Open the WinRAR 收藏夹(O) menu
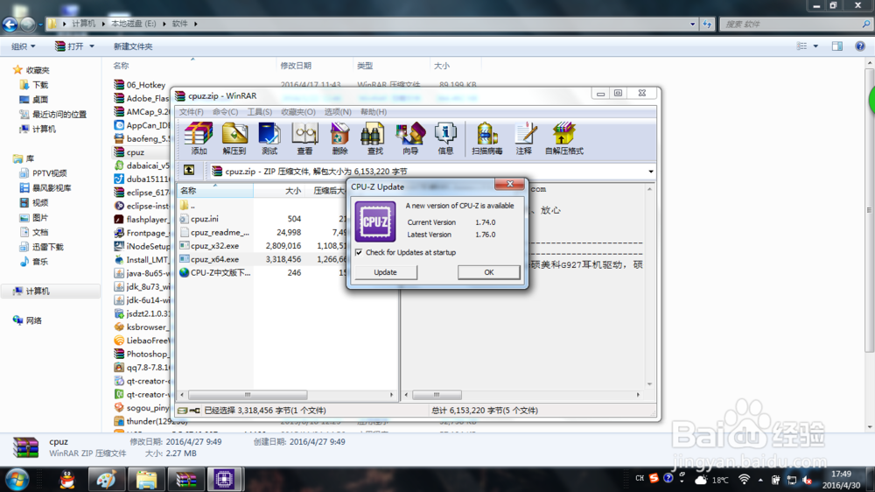 298,112
